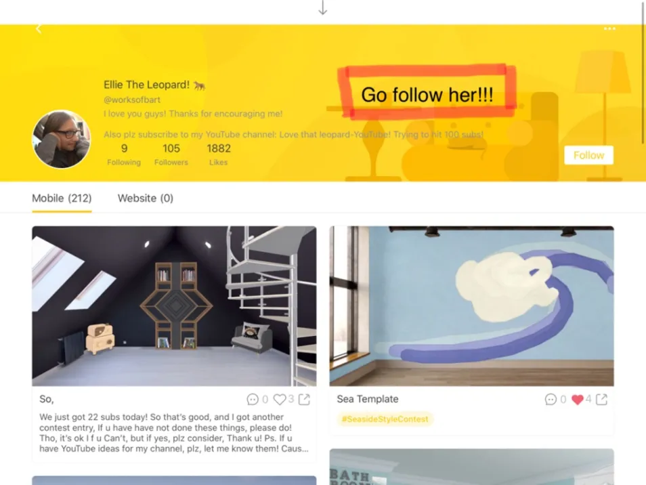Image resolution: width=646 pixels, height=485 pixels.
Task: Like the "So," post heart icon
Action: [280, 399]
